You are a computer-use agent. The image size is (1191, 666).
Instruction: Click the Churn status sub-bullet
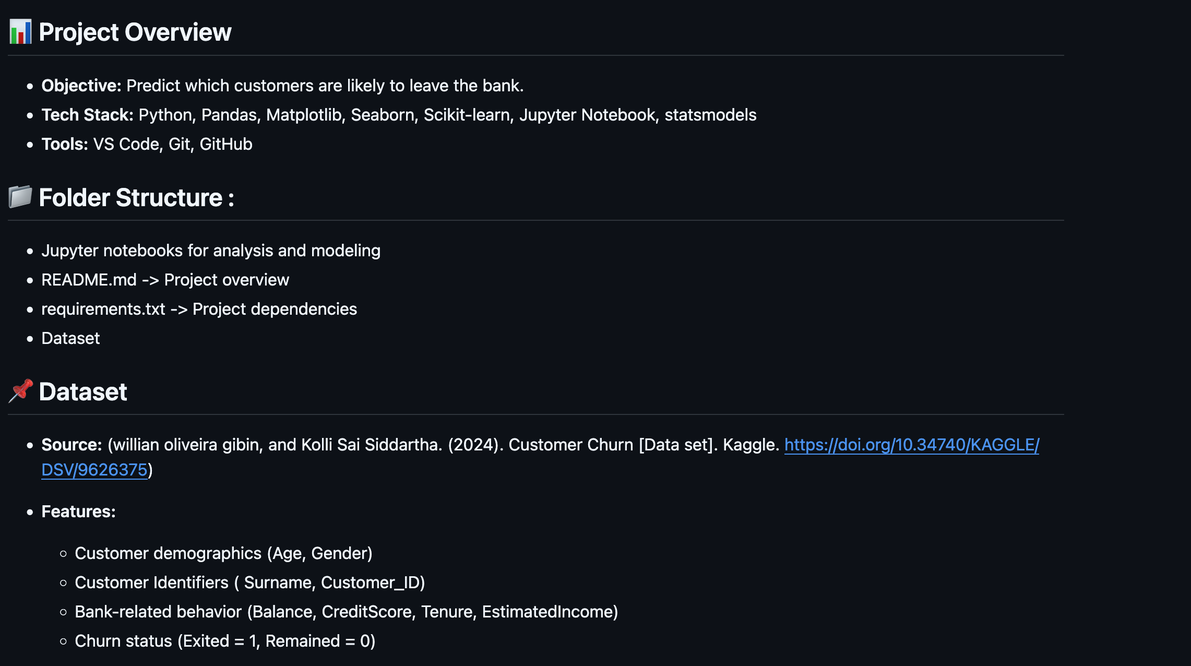click(x=225, y=641)
